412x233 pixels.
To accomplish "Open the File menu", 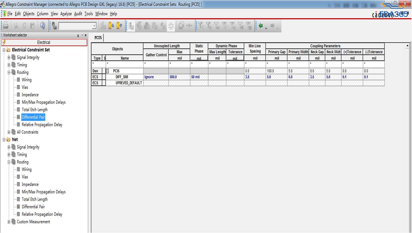I will click(10, 14).
